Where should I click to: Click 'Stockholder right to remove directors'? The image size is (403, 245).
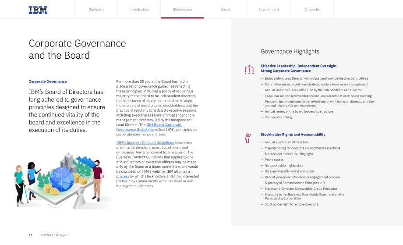tap(291, 204)
